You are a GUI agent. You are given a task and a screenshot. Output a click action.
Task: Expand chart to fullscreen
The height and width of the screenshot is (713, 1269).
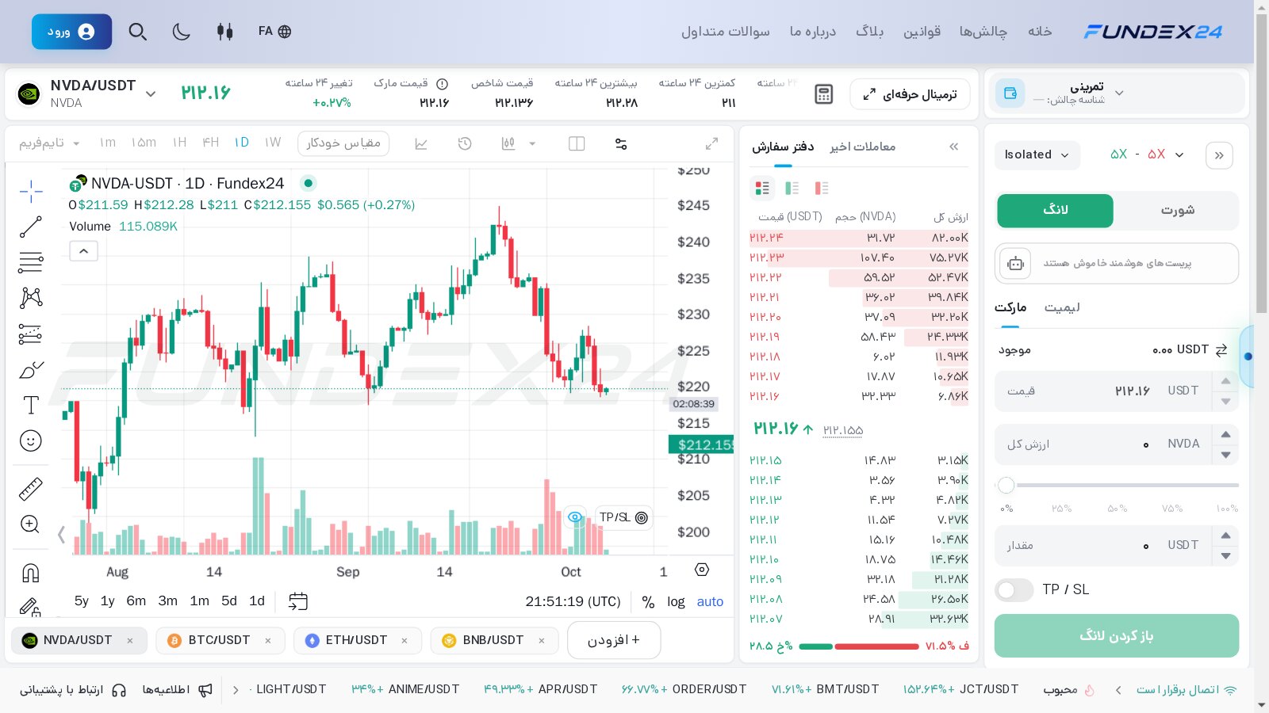(x=711, y=143)
